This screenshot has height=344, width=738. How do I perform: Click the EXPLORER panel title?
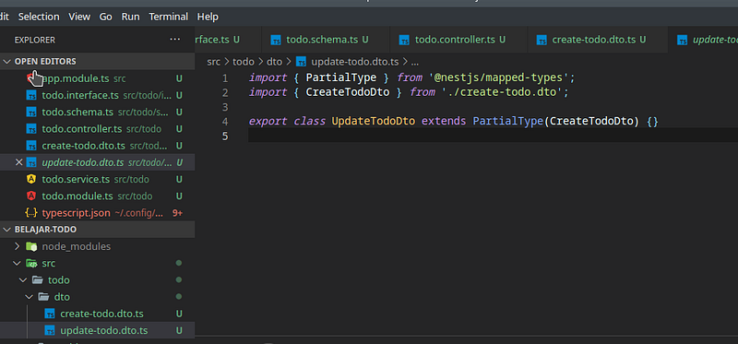(35, 40)
